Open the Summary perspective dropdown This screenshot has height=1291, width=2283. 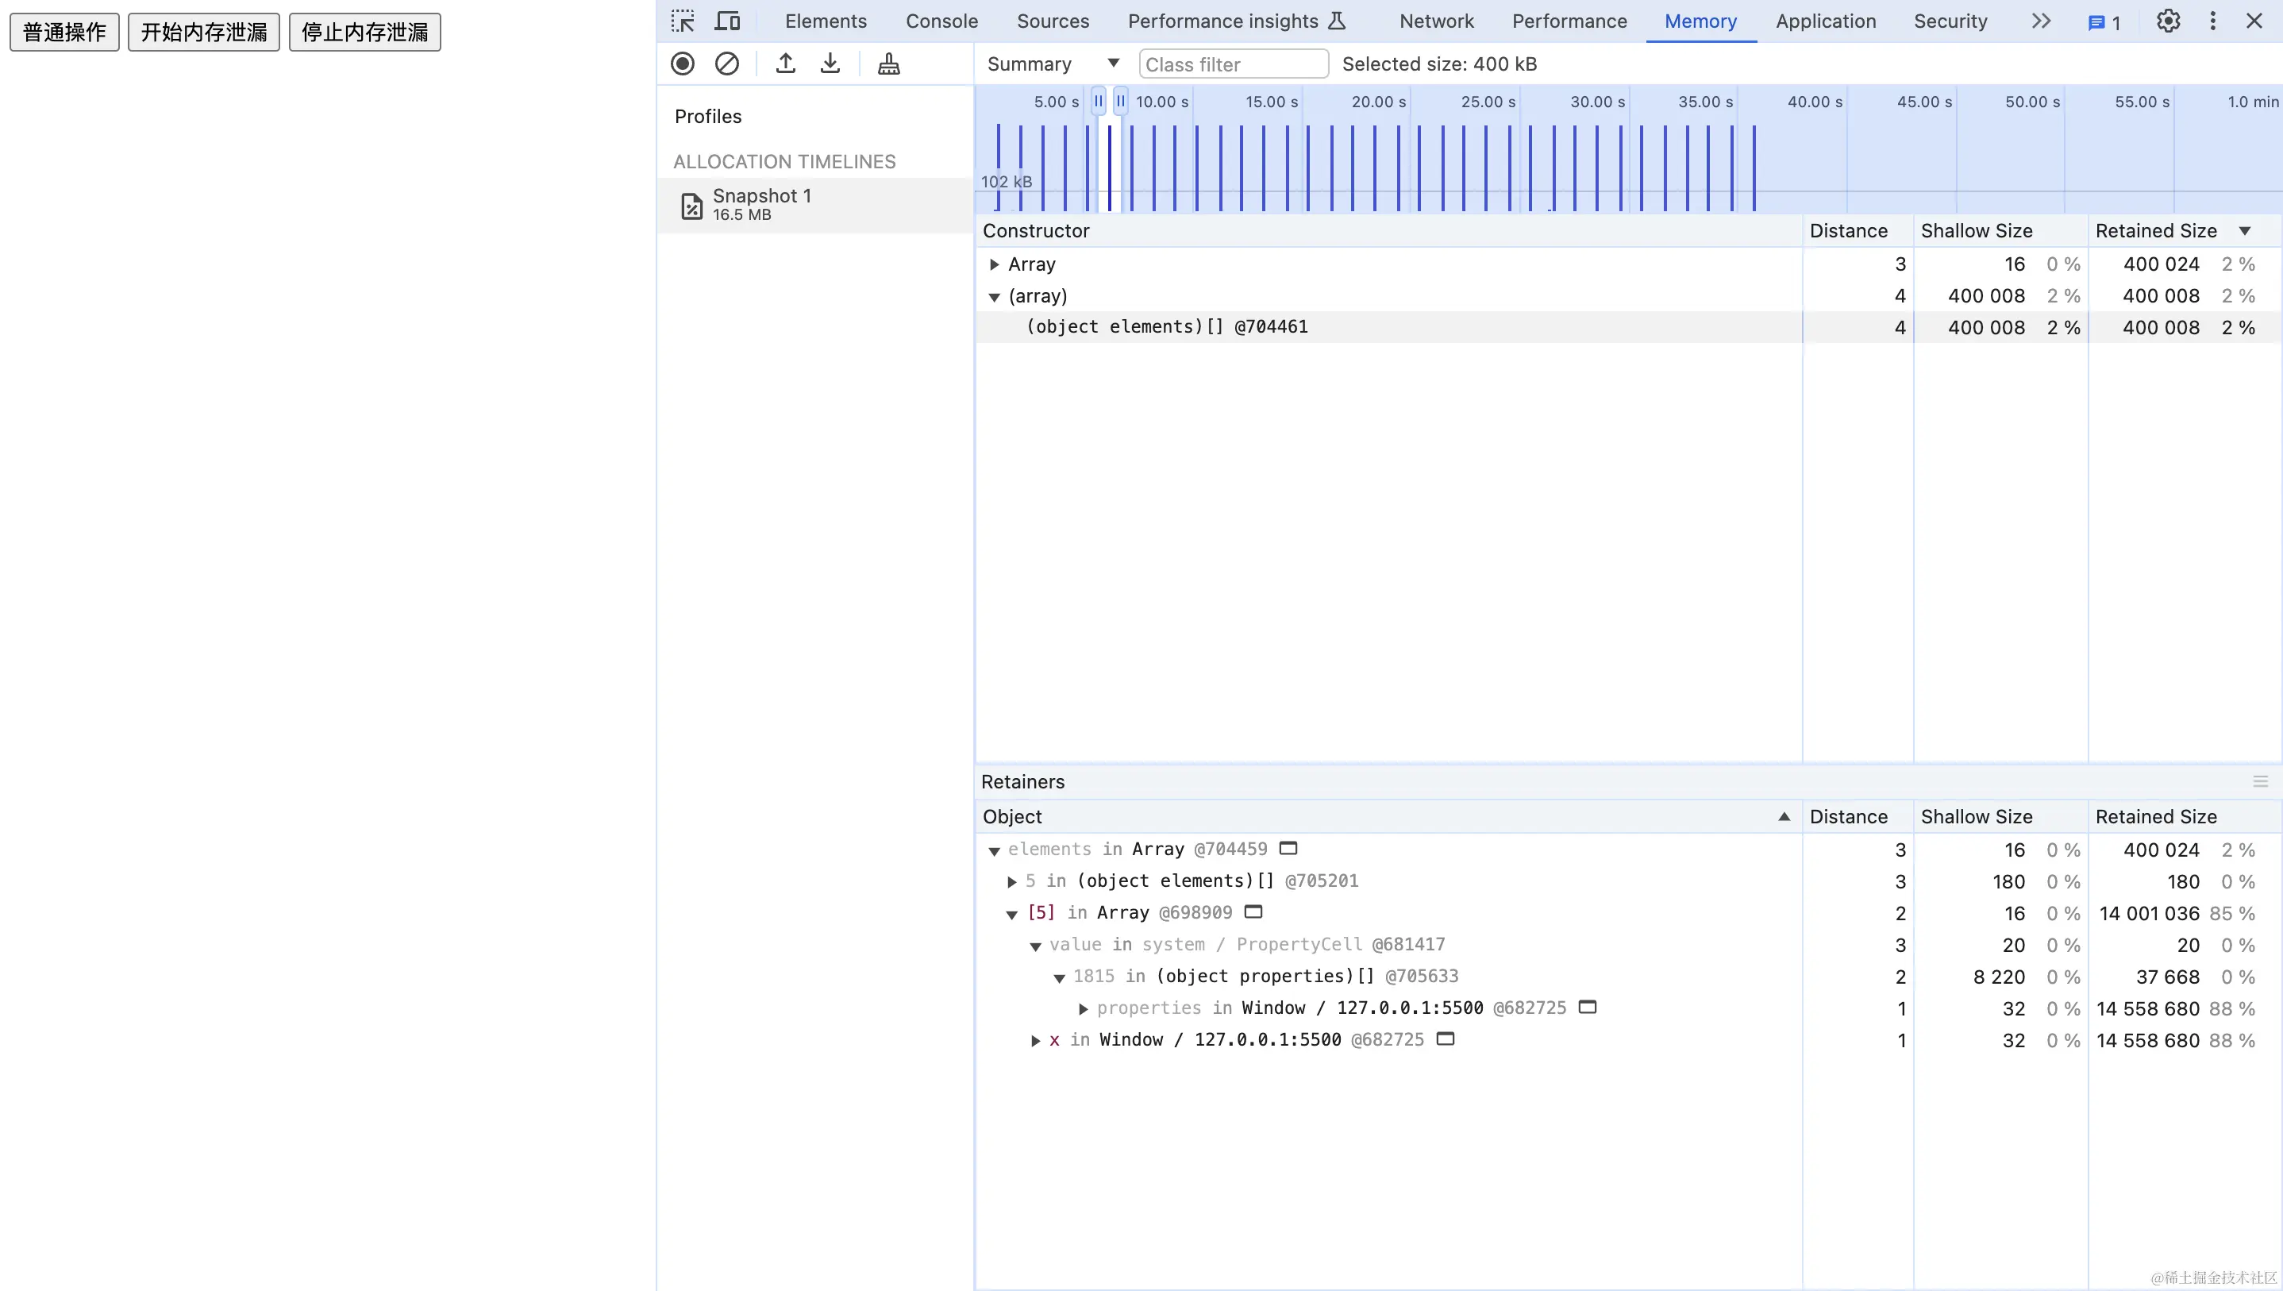(1052, 64)
